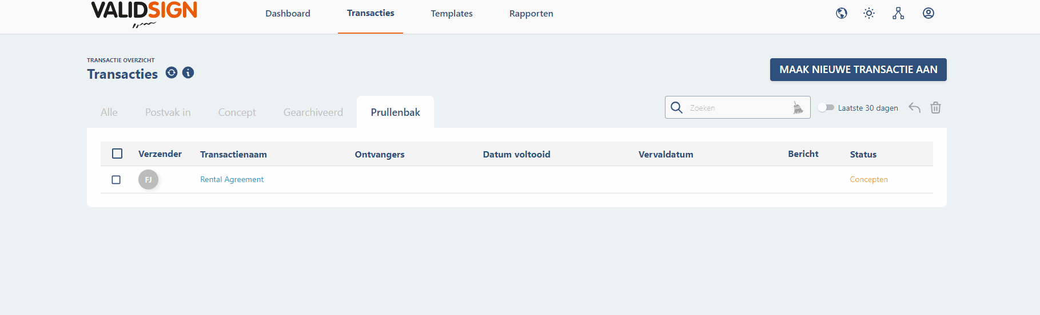This screenshot has width=1040, height=315.
Task: Click the FJ sender avatar
Action: click(148, 180)
